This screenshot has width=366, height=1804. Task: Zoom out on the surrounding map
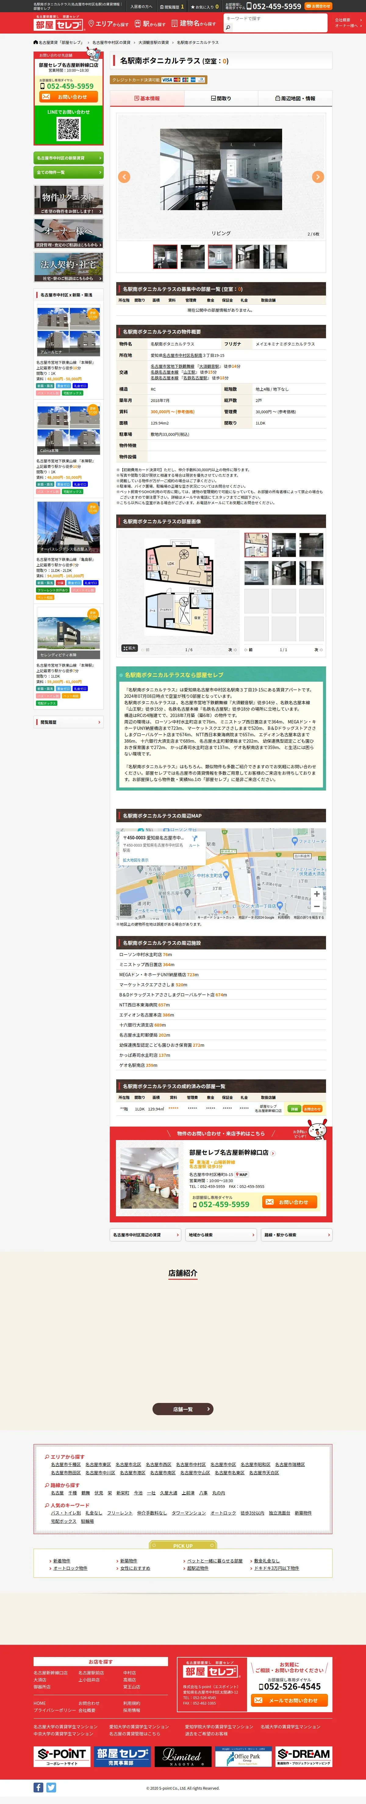coord(316,906)
